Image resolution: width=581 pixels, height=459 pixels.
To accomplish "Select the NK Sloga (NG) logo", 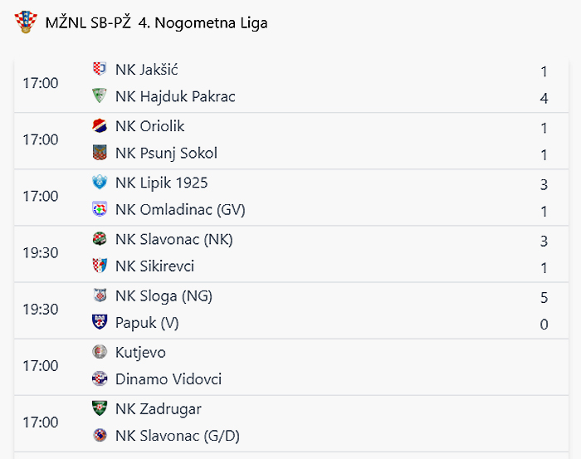I will pyautogui.click(x=100, y=295).
